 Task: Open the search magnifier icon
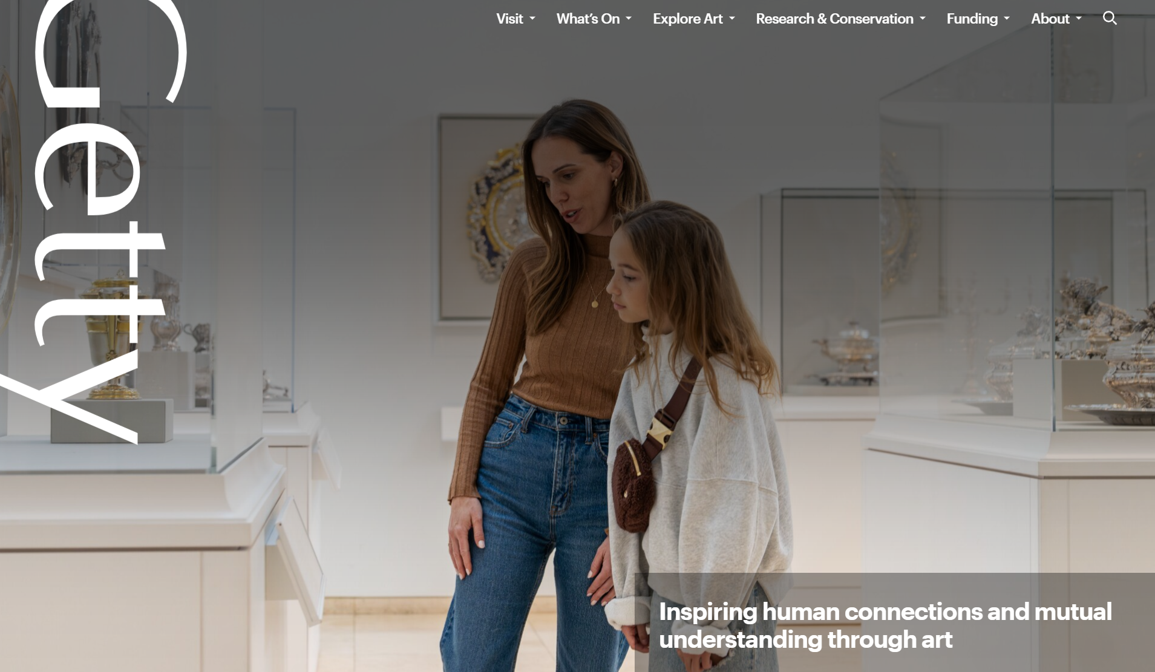[x=1110, y=18]
